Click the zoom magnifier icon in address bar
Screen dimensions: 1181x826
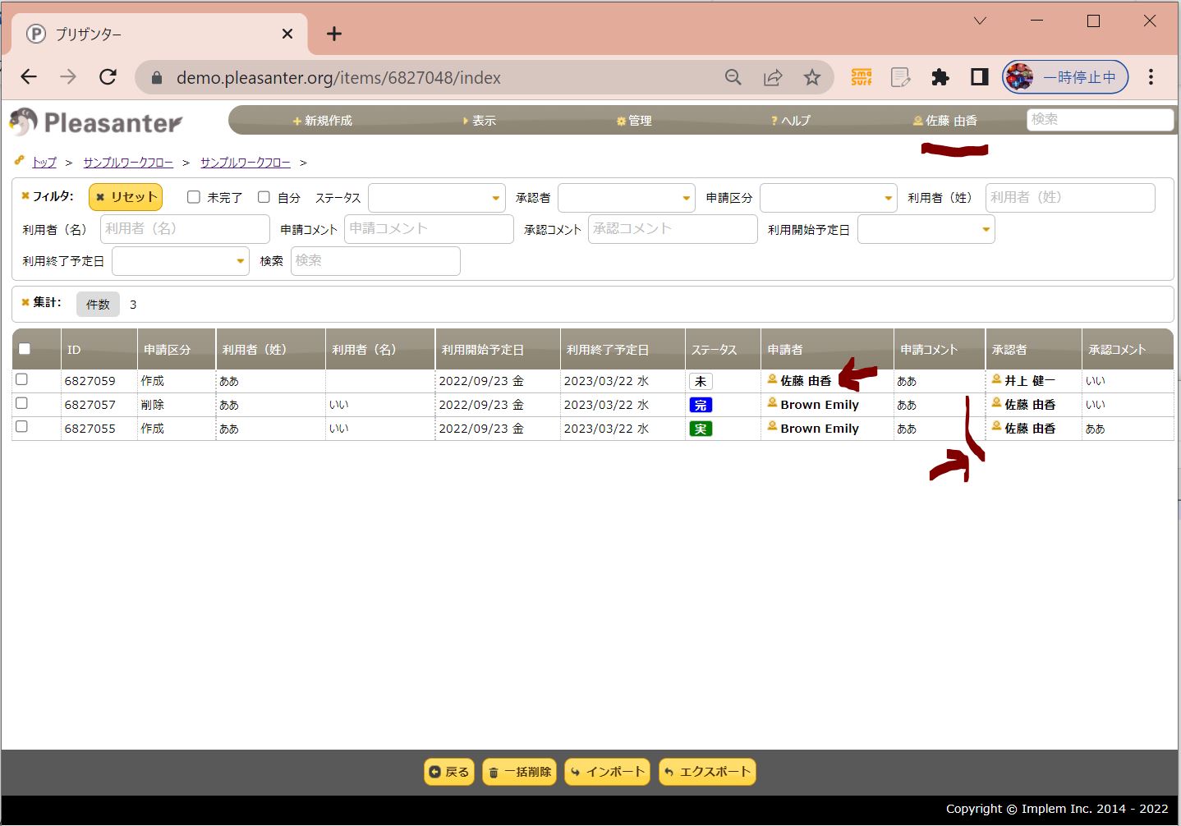[733, 77]
